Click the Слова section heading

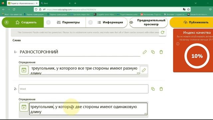pos(17,40)
